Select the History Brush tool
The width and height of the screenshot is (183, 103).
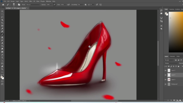coord(2,40)
